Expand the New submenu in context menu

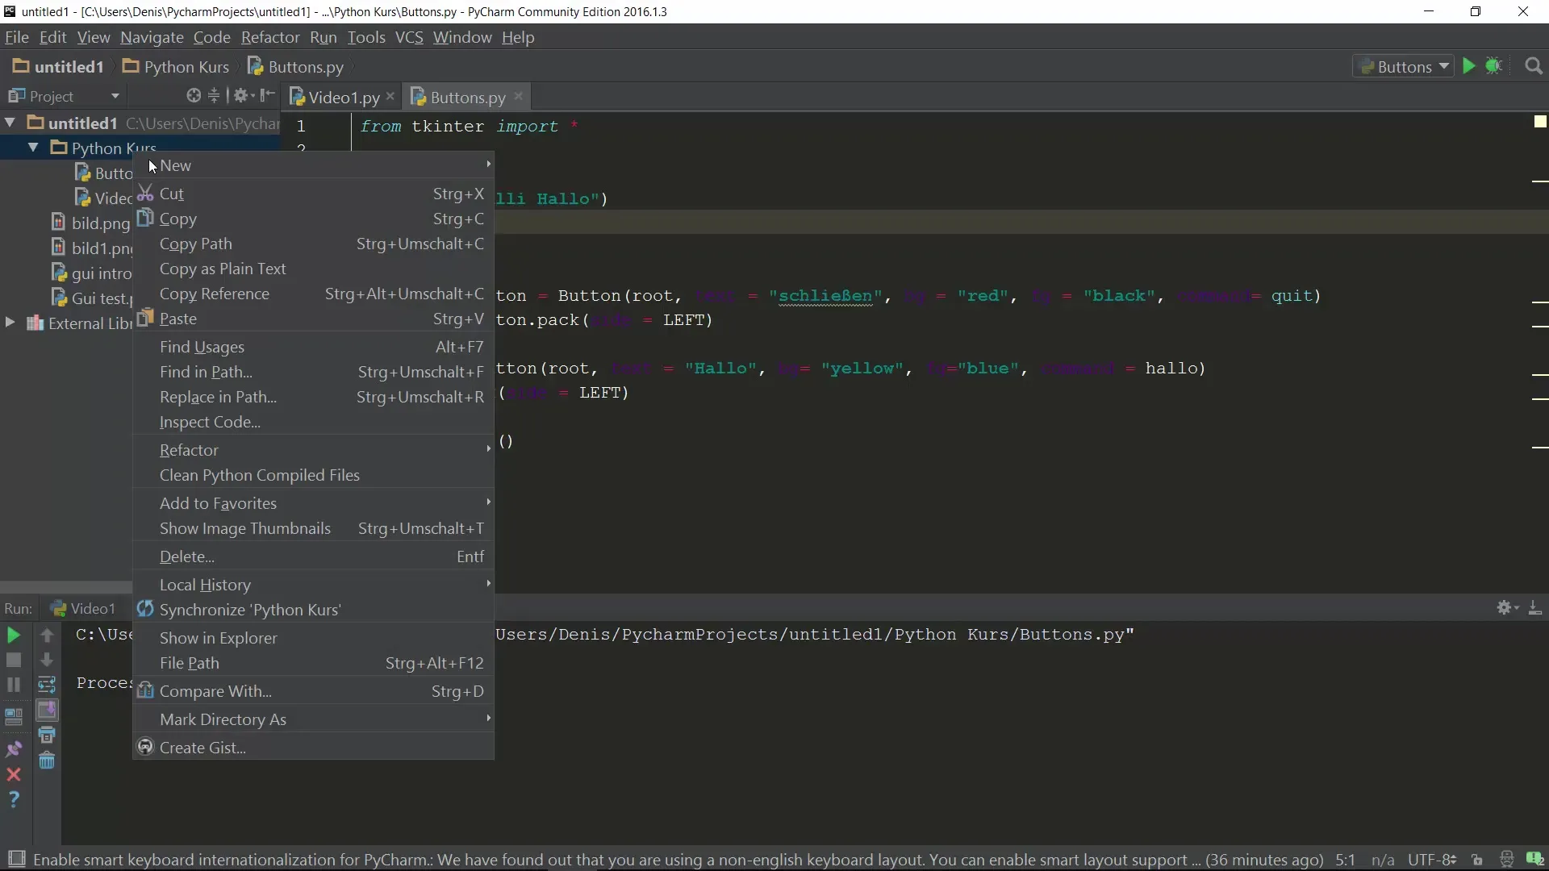[313, 165]
